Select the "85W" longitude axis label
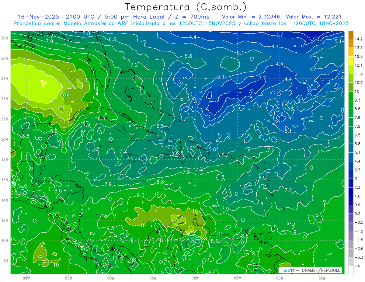The height and width of the screenshot is (282, 365). tap(68, 278)
